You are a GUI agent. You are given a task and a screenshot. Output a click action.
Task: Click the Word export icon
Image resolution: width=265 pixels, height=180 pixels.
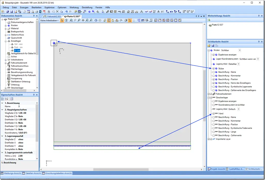[40, 12]
